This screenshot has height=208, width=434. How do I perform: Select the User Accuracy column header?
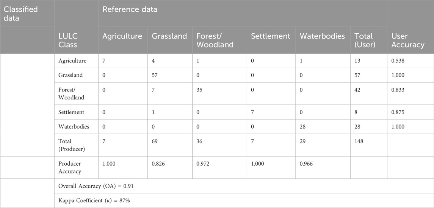(410, 40)
